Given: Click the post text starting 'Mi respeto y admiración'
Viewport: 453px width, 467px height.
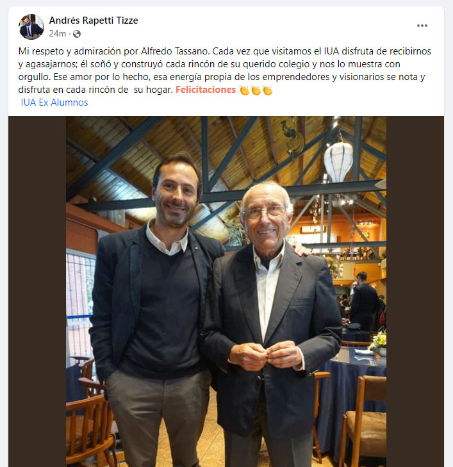Looking at the screenshot, I should [224, 70].
